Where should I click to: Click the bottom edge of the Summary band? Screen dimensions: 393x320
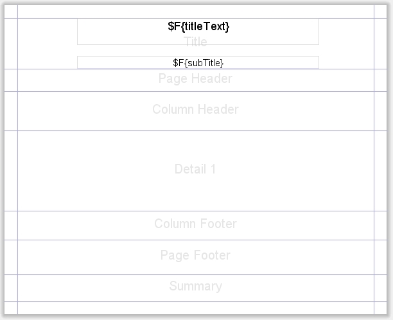pos(195,301)
